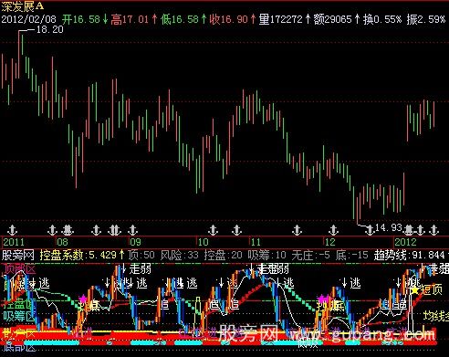Click the 深发展A stock title
This screenshot has height=357, width=449.
[22, 6]
